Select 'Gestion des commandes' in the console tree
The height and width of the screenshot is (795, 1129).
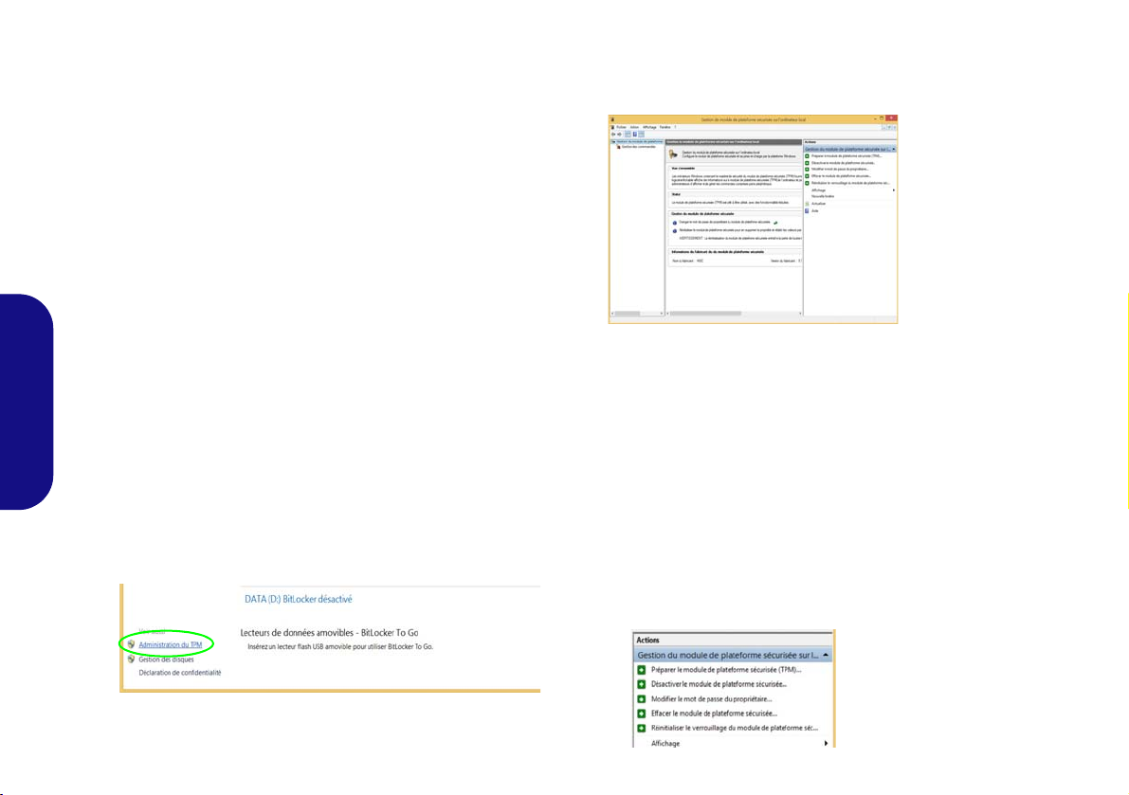tap(639, 147)
